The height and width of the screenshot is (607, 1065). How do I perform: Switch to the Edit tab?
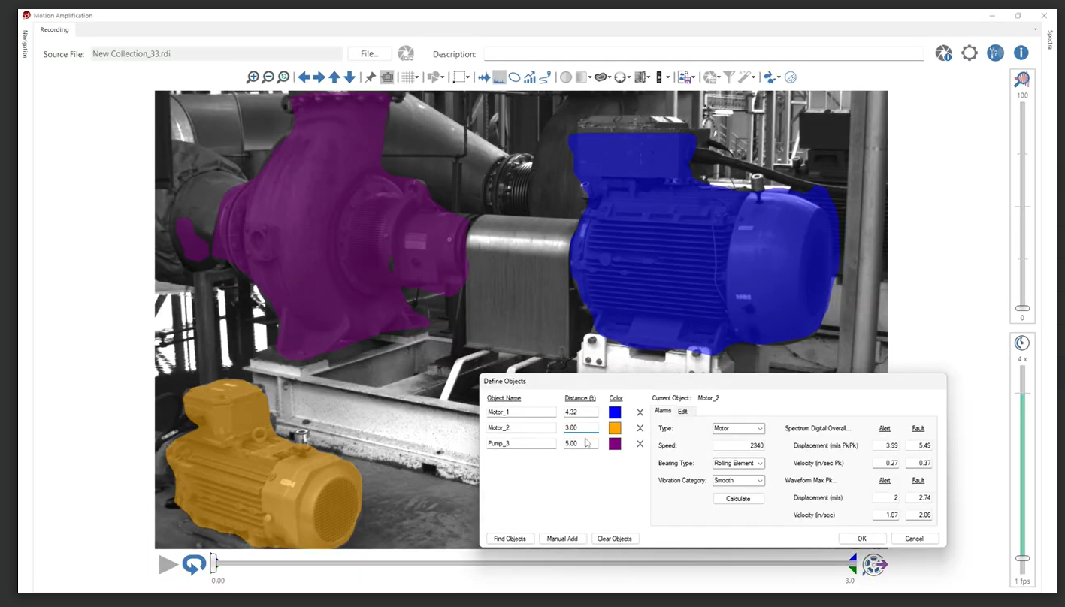tap(682, 412)
